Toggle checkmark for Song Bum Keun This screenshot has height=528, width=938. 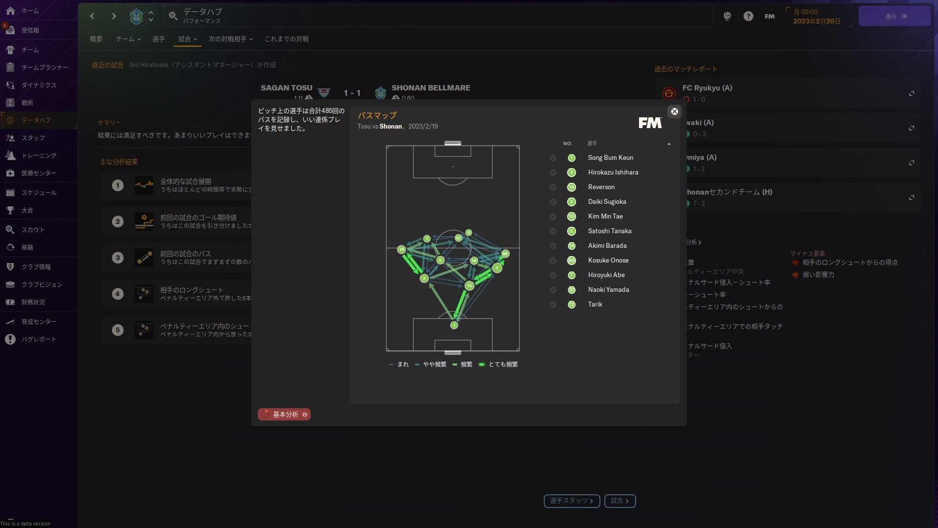pyautogui.click(x=553, y=158)
